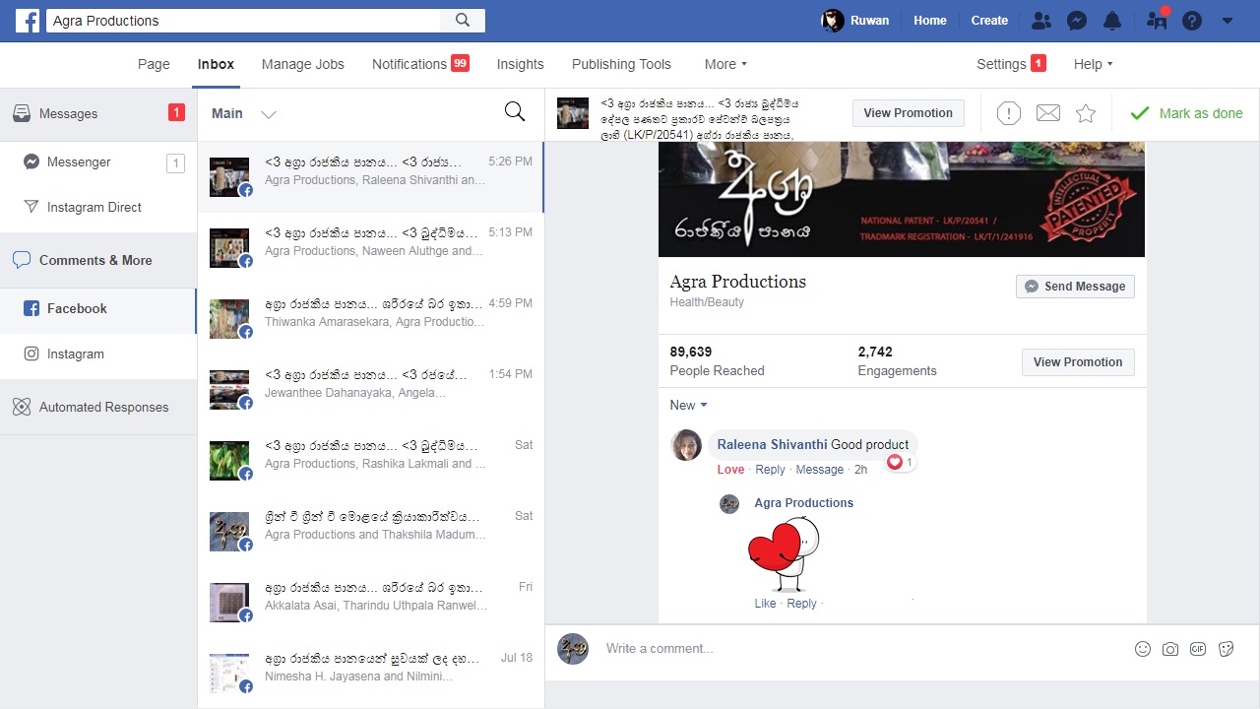The width and height of the screenshot is (1260, 709).
Task: Open Comments & More section
Action: pyautogui.click(x=98, y=261)
